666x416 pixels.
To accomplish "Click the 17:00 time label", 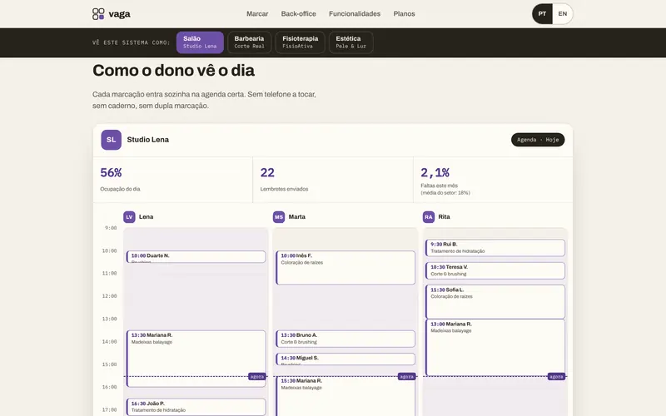I will pos(109,409).
